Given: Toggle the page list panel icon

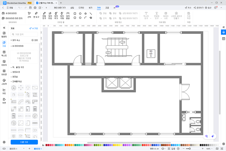Looking at the screenshot, I should click(4, 149).
